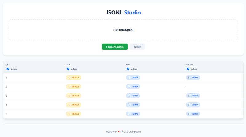Open the tags ARRAY badge in row 4
Viewport: 246px width, 137px height.
click(x=133, y=105)
